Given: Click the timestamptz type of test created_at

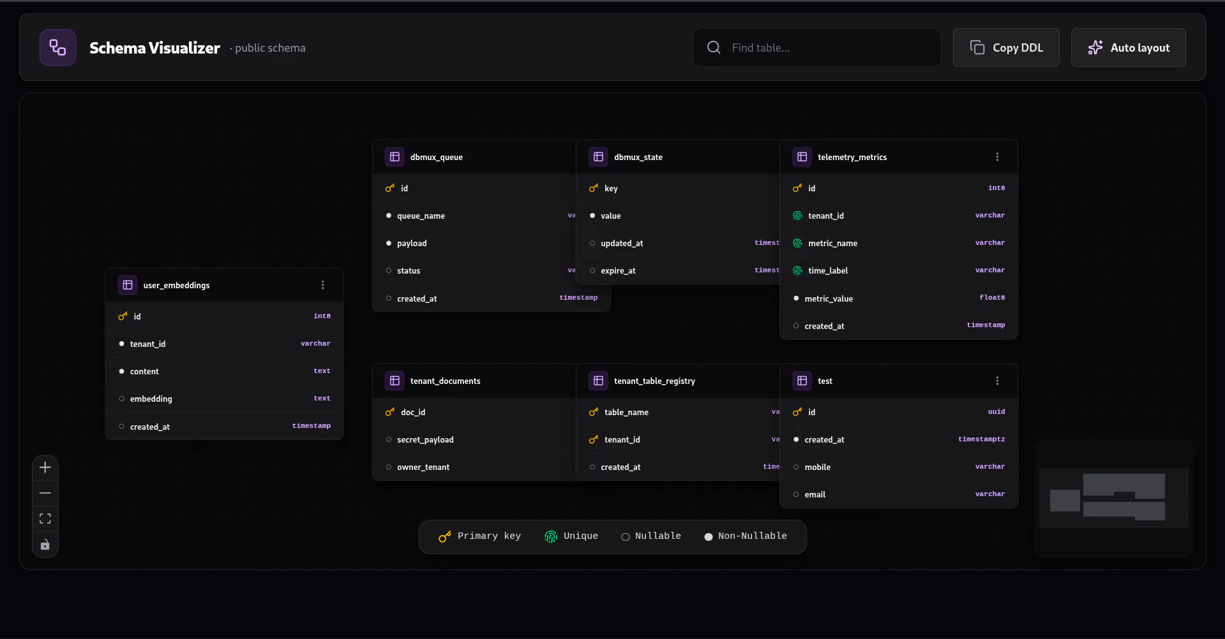Looking at the screenshot, I should click(x=981, y=439).
